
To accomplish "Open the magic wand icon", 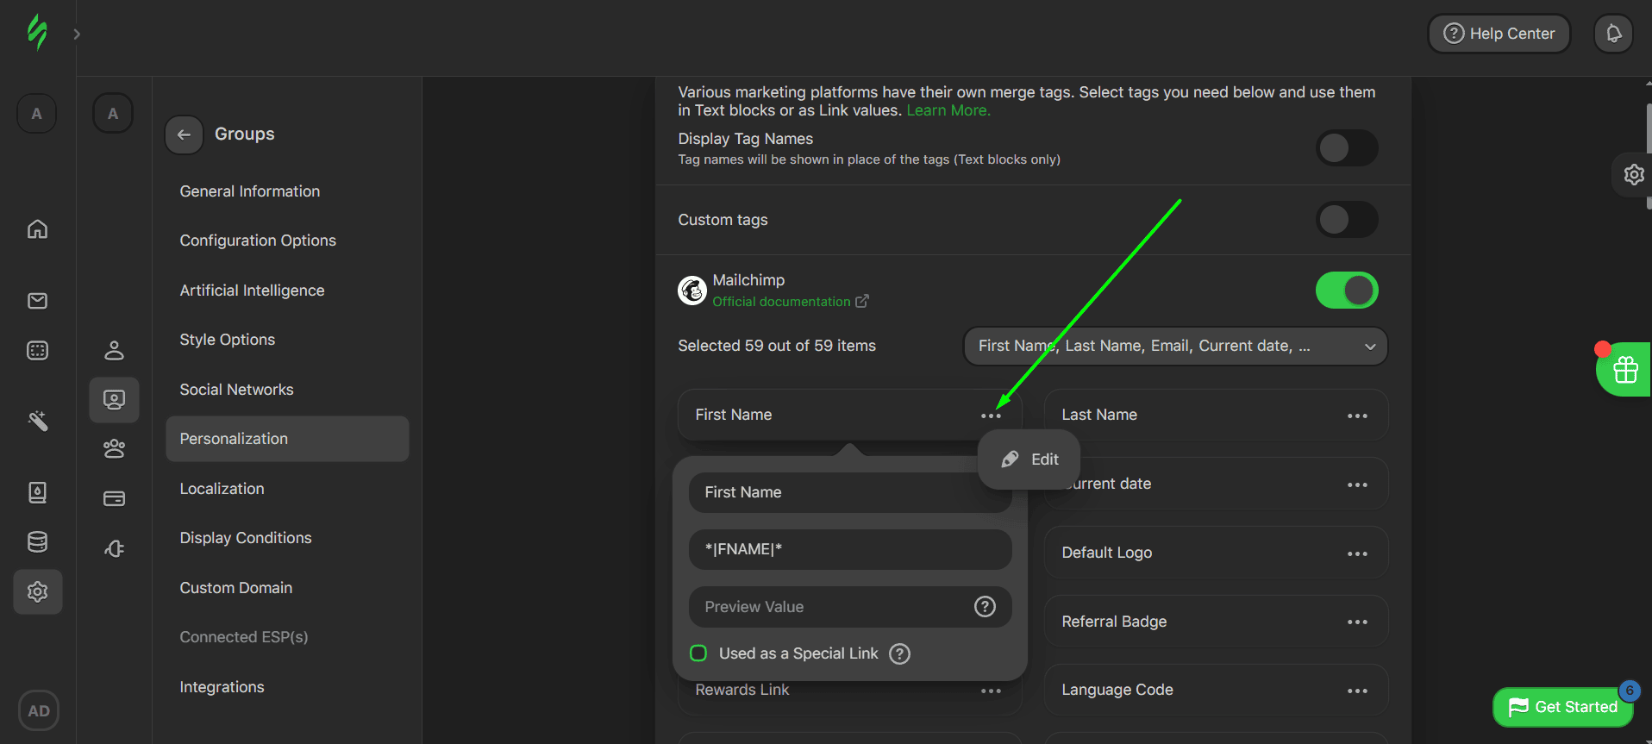I will (x=37, y=421).
